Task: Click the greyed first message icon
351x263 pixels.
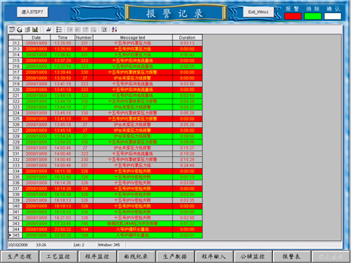Action: click(70, 29)
